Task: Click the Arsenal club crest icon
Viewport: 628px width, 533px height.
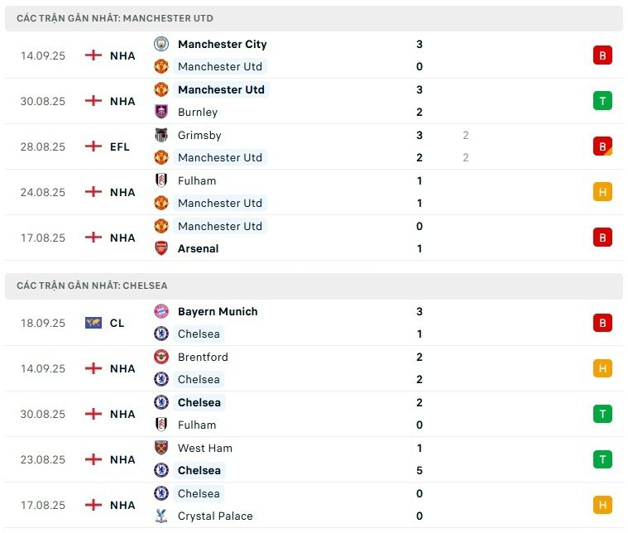Action: pos(161,248)
